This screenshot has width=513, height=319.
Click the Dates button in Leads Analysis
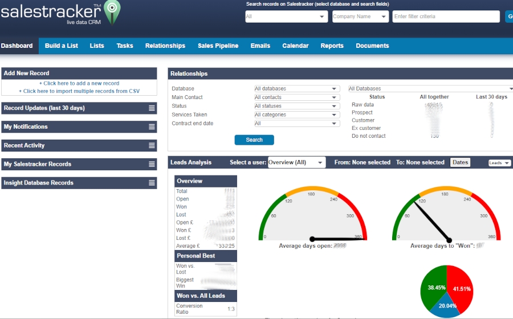click(x=460, y=162)
